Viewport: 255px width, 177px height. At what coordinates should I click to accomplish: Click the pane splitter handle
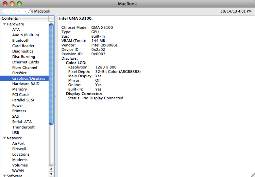(56, 96)
